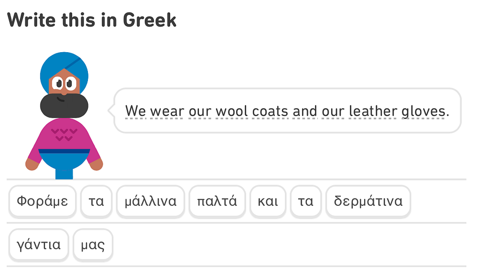This screenshot has width=478, height=277.
Task: Select the Φοράμε word tile
Action: (x=42, y=201)
